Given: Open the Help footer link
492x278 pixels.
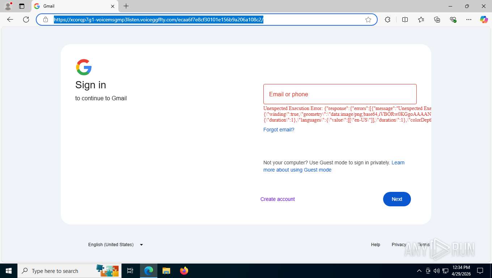Looking at the screenshot, I should (x=376, y=245).
